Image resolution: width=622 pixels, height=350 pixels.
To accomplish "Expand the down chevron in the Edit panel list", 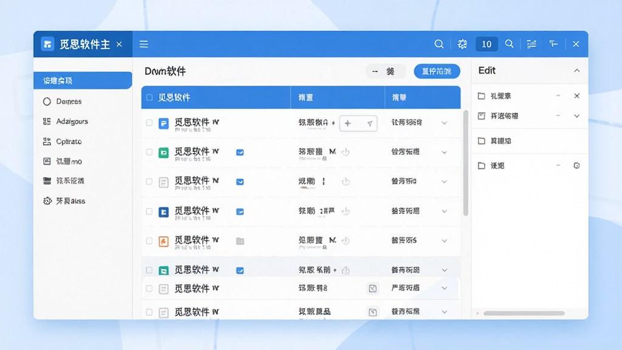I will (577, 116).
